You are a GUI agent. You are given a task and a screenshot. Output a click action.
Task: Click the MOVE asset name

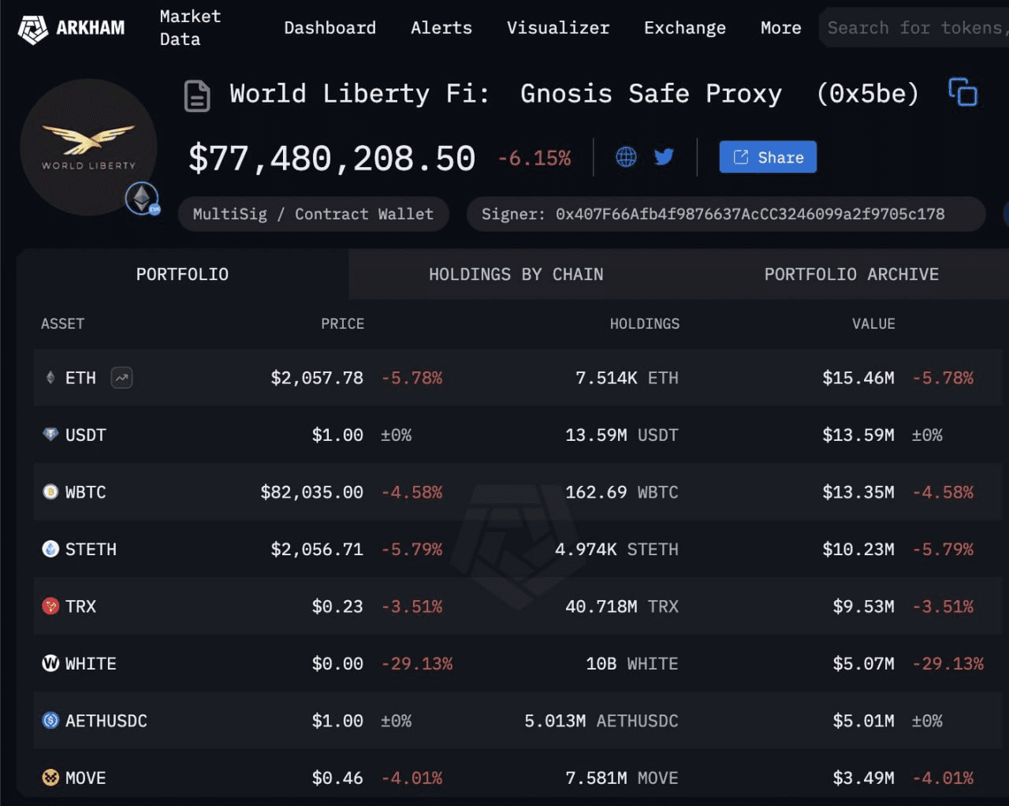coord(85,778)
